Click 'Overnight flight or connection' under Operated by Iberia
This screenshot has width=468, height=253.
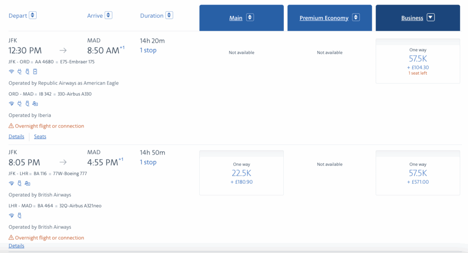[x=49, y=126]
